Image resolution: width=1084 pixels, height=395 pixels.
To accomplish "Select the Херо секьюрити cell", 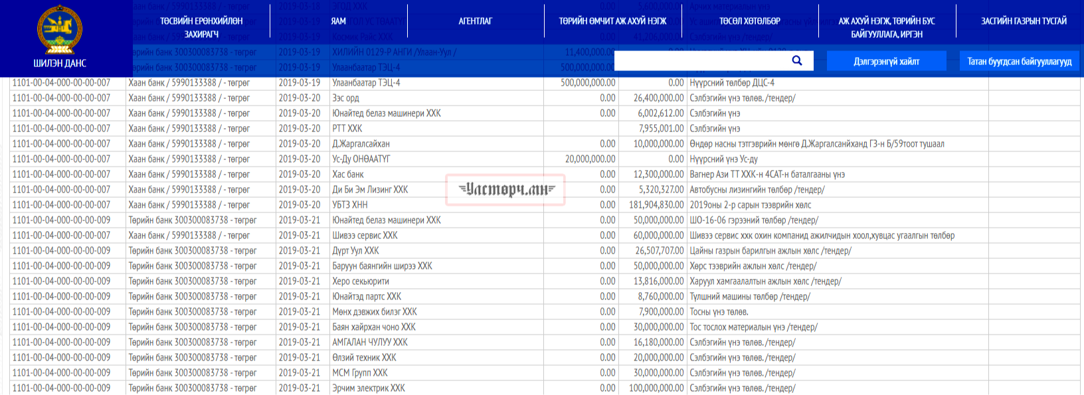I will tap(361, 281).
